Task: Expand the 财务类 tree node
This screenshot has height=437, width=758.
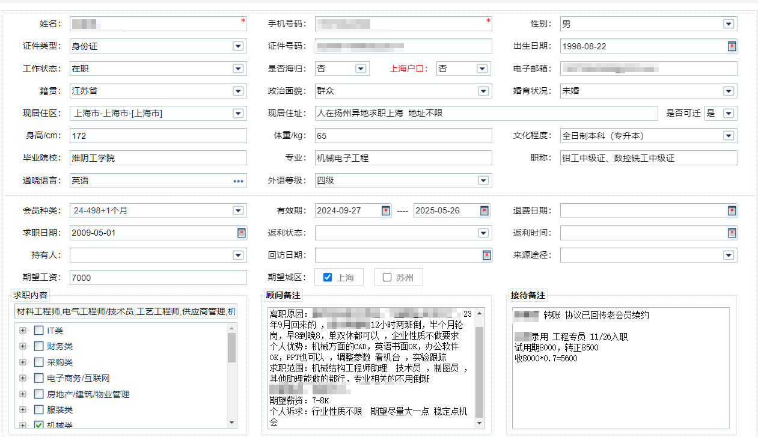Action: [23, 346]
